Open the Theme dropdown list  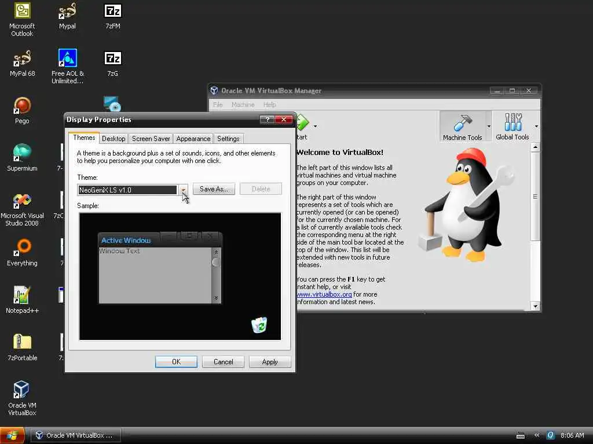[183, 190]
